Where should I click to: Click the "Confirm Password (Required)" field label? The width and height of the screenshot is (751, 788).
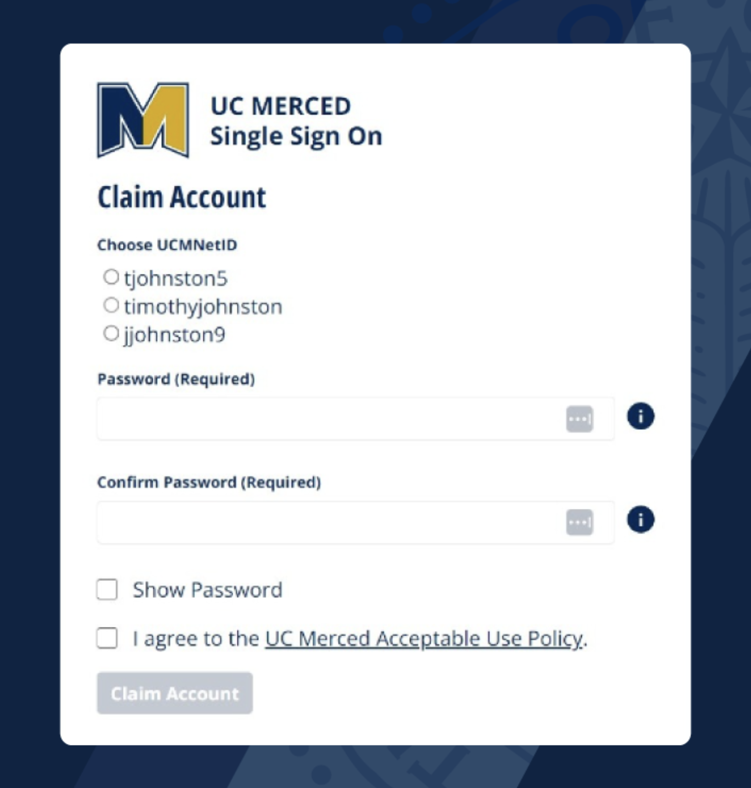(209, 482)
